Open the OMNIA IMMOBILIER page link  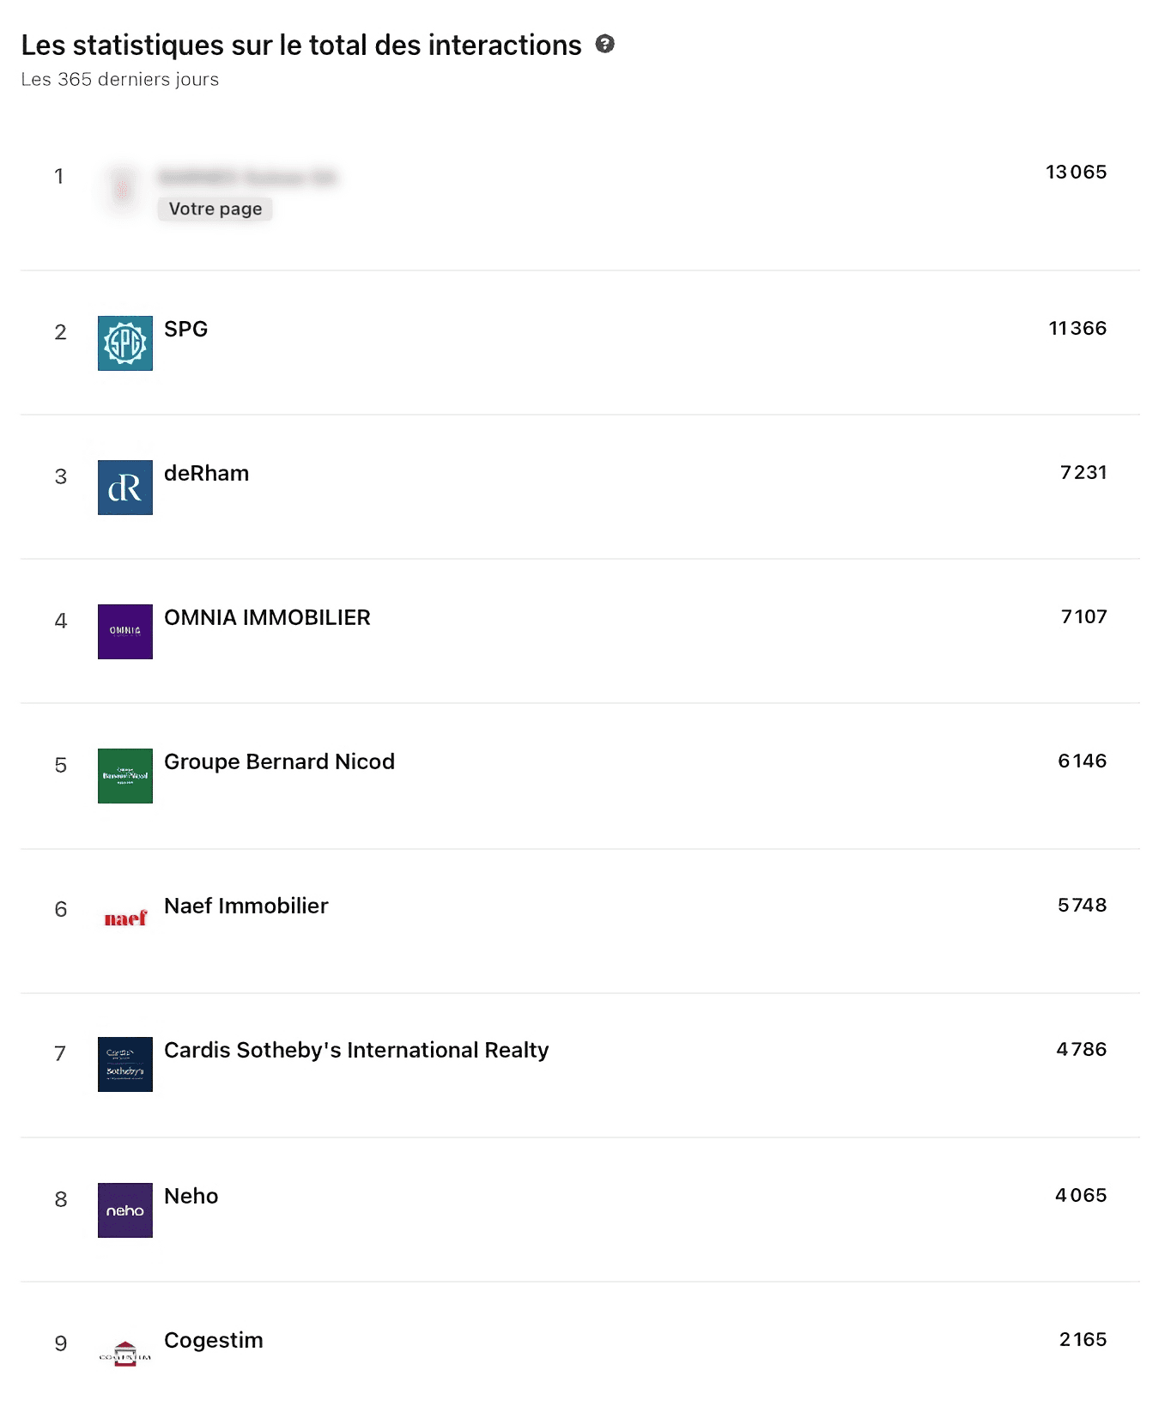click(x=267, y=617)
